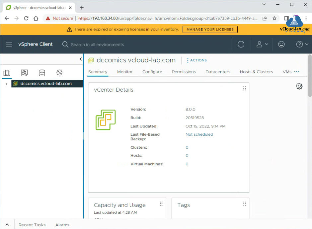Click the Manage Your Licenses button
This screenshot has height=229, width=312.
point(210,30)
